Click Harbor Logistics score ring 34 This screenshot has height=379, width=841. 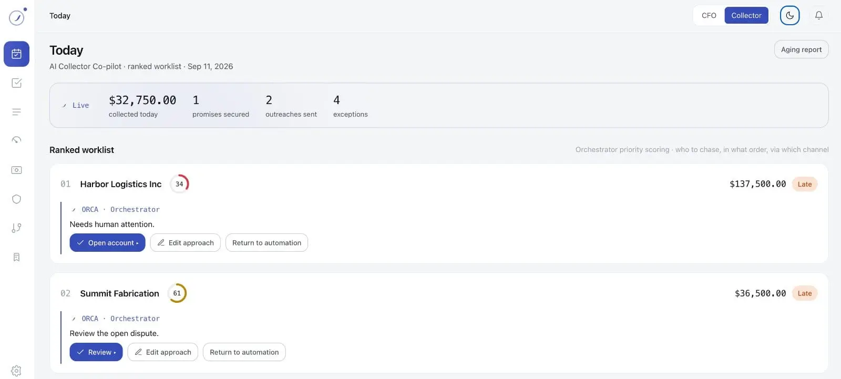[x=179, y=184]
